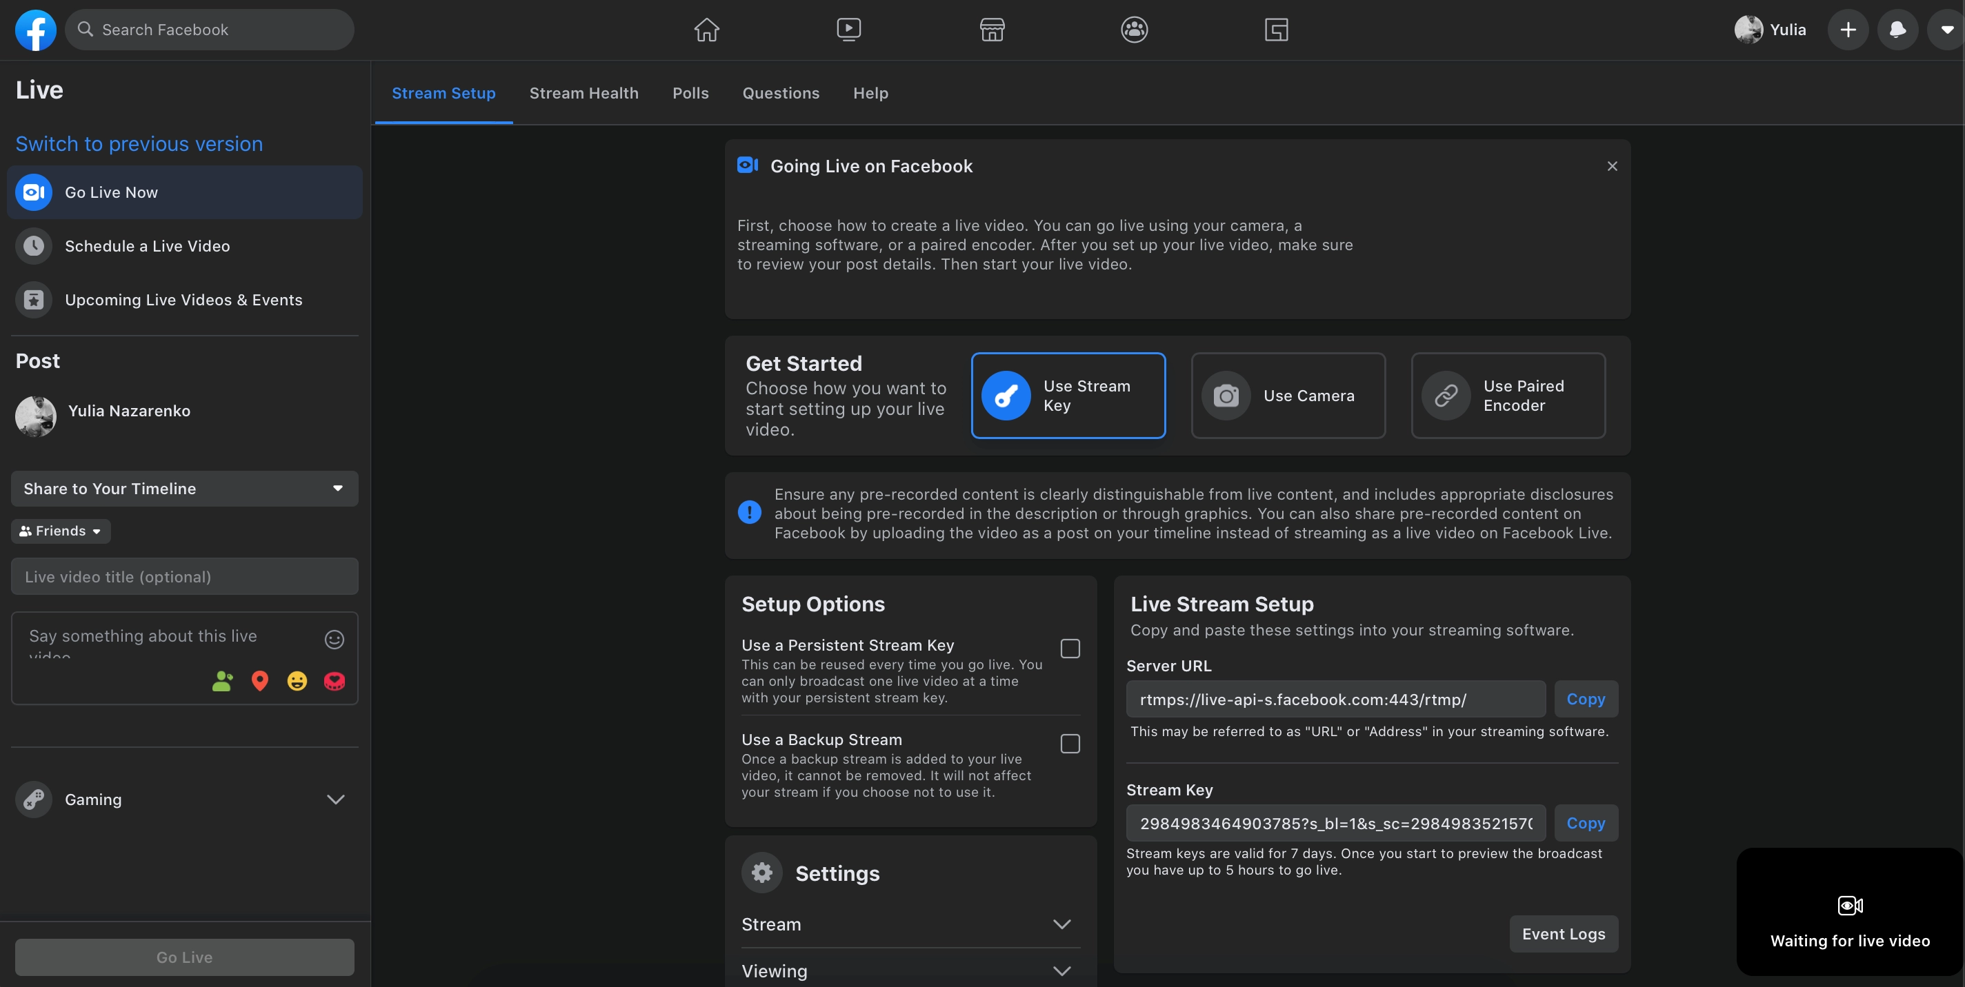Image resolution: width=1965 pixels, height=987 pixels.
Task: Open the Groups icon in top bar
Action: (x=1135, y=30)
